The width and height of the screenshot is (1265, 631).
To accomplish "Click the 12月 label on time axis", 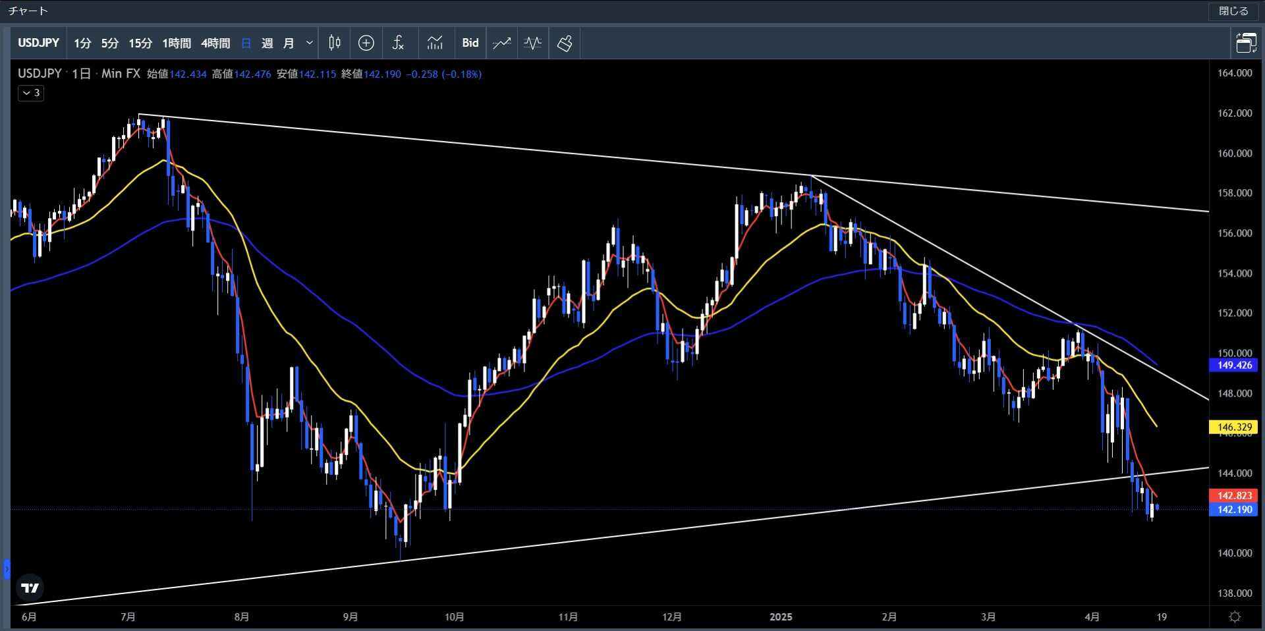I will (671, 617).
